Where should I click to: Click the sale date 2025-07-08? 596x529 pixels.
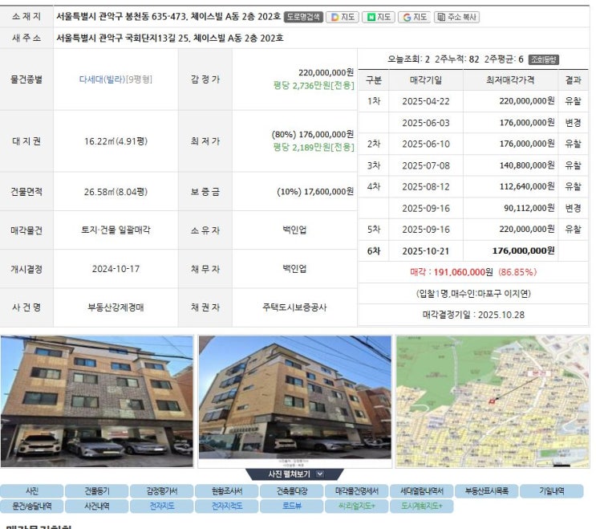[x=426, y=165]
